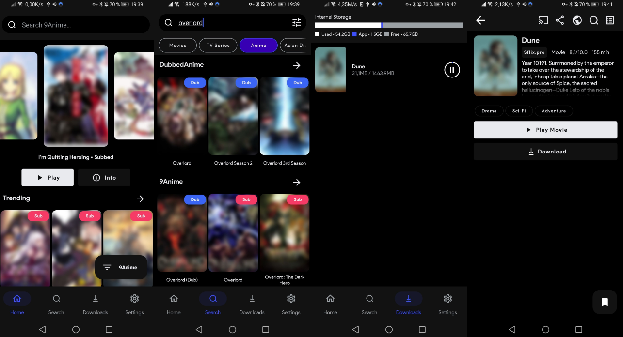Viewport: 623px width, 337px height.
Task: Open Downloads tab in first screen's bottom bar
Action: point(96,304)
